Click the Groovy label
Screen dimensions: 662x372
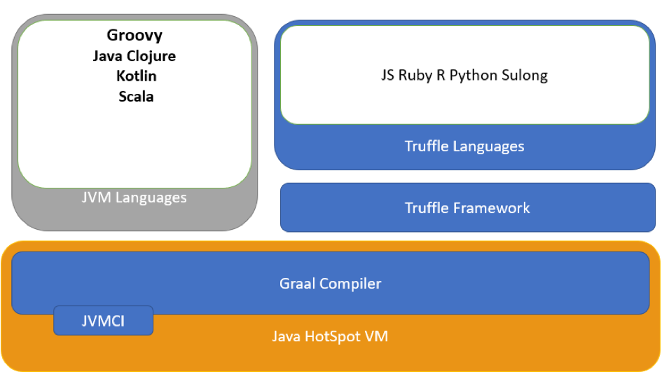pos(135,36)
